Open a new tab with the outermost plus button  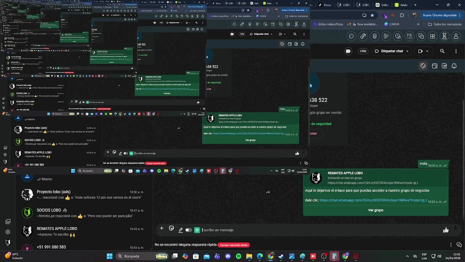pyautogui.click(x=415, y=5)
